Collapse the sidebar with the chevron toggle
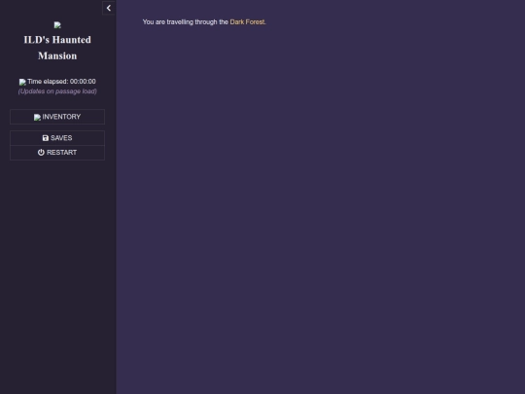Image resolution: width=525 pixels, height=394 pixels. 109,8
